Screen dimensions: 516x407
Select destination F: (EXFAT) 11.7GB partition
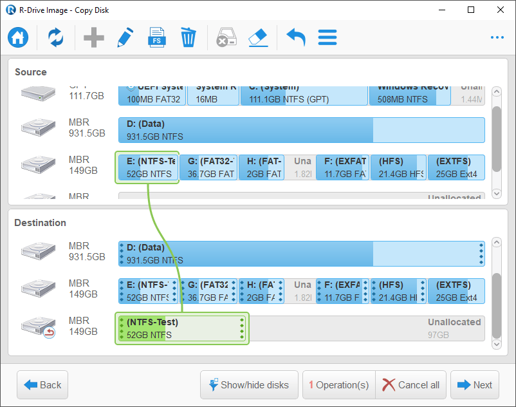click(342, 291)
